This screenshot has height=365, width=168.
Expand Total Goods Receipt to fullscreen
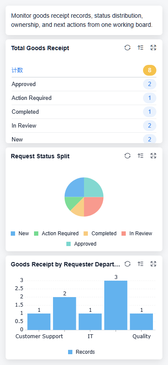(153, 48)
